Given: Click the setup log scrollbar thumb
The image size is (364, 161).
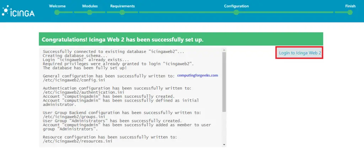Looking at the screenshot, I should pyautogui.click(x=224, y=82).
